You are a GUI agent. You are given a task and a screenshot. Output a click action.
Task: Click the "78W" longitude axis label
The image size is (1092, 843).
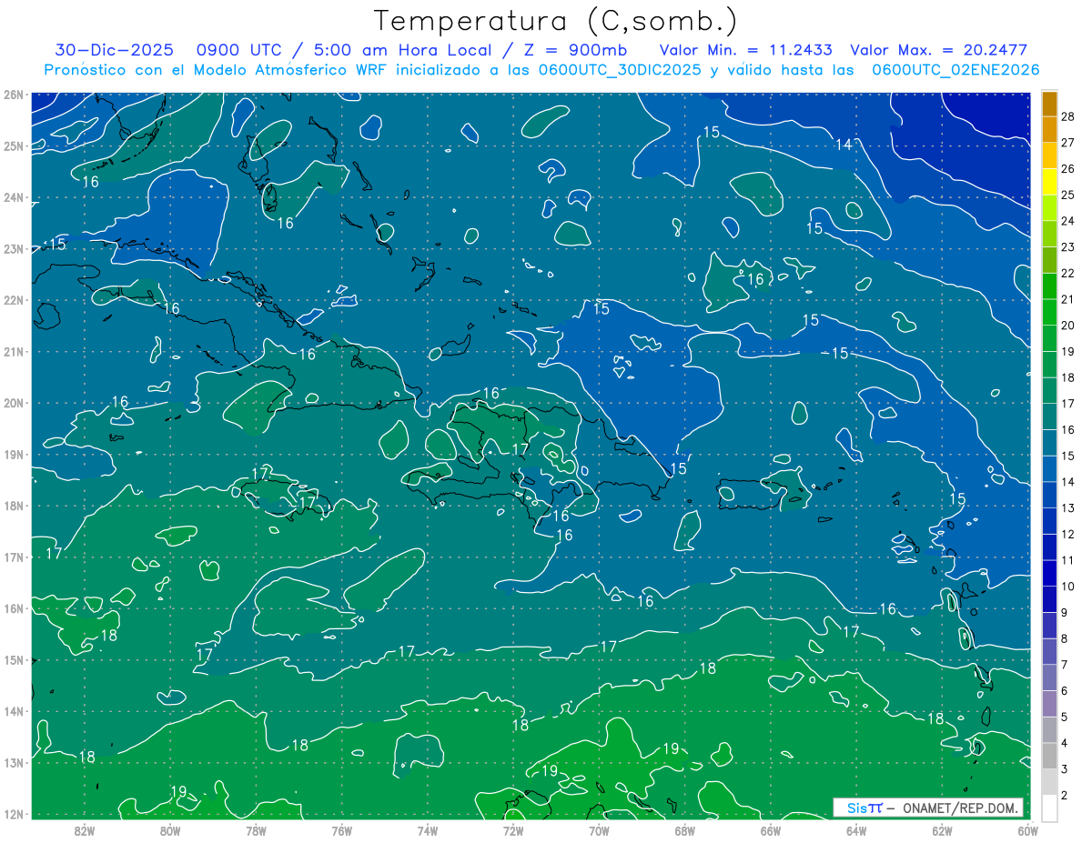tap(256, 830)
